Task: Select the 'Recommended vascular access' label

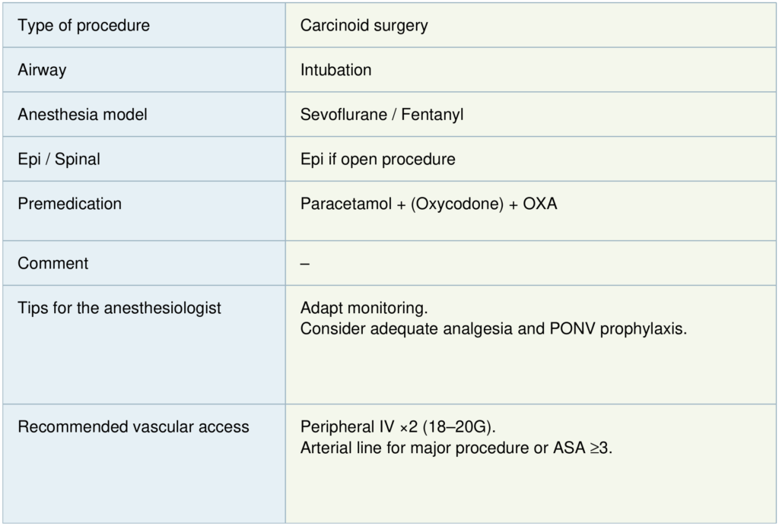Action: click(x=133, y=426)
